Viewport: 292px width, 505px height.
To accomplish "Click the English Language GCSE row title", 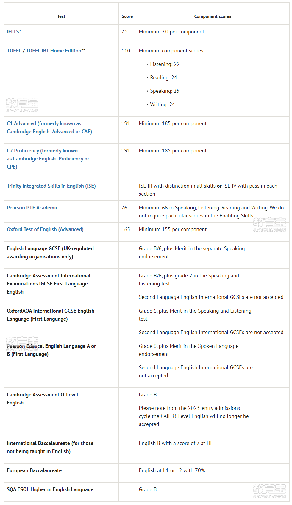I will tap(50, 253).
